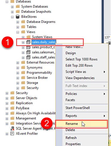Select the Select Top 1000 Rows entry
The width and height of the screenshot is (111, 146).
pyautogui.click(x=81, y=59)
